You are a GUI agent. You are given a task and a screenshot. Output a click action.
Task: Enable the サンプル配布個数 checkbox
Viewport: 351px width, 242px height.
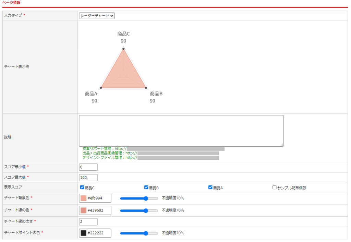(275, 187)
